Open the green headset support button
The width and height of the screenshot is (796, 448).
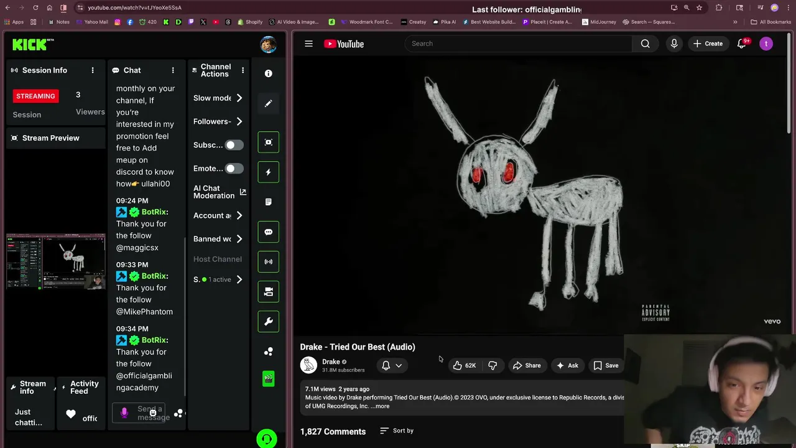tap(267, 439)
